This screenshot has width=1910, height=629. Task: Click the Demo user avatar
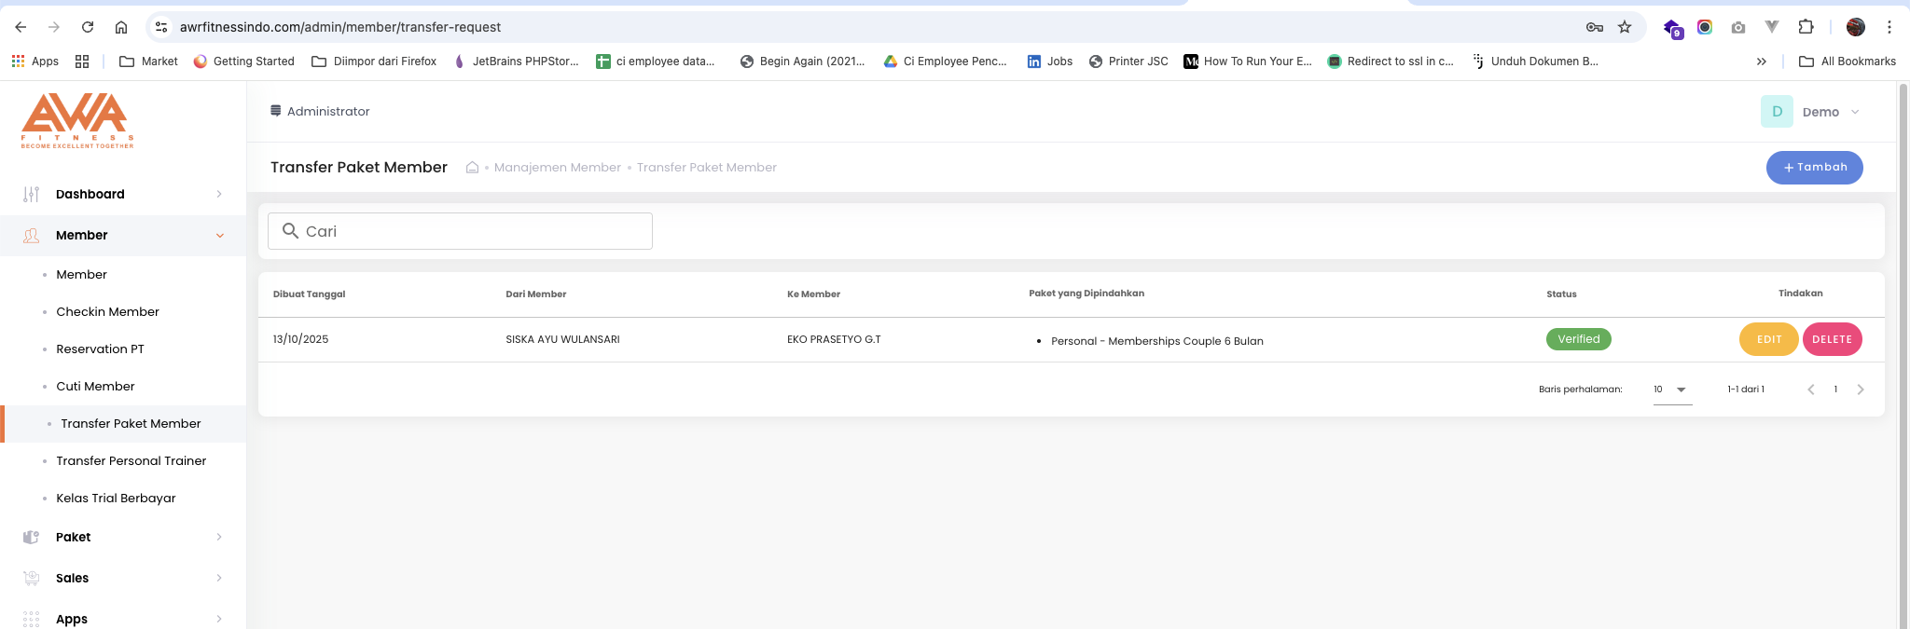[1777, 112]
